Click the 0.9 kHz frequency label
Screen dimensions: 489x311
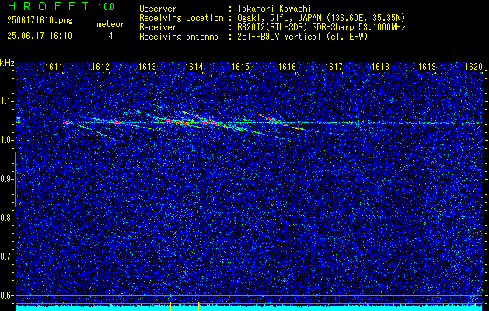coord(6,179)
